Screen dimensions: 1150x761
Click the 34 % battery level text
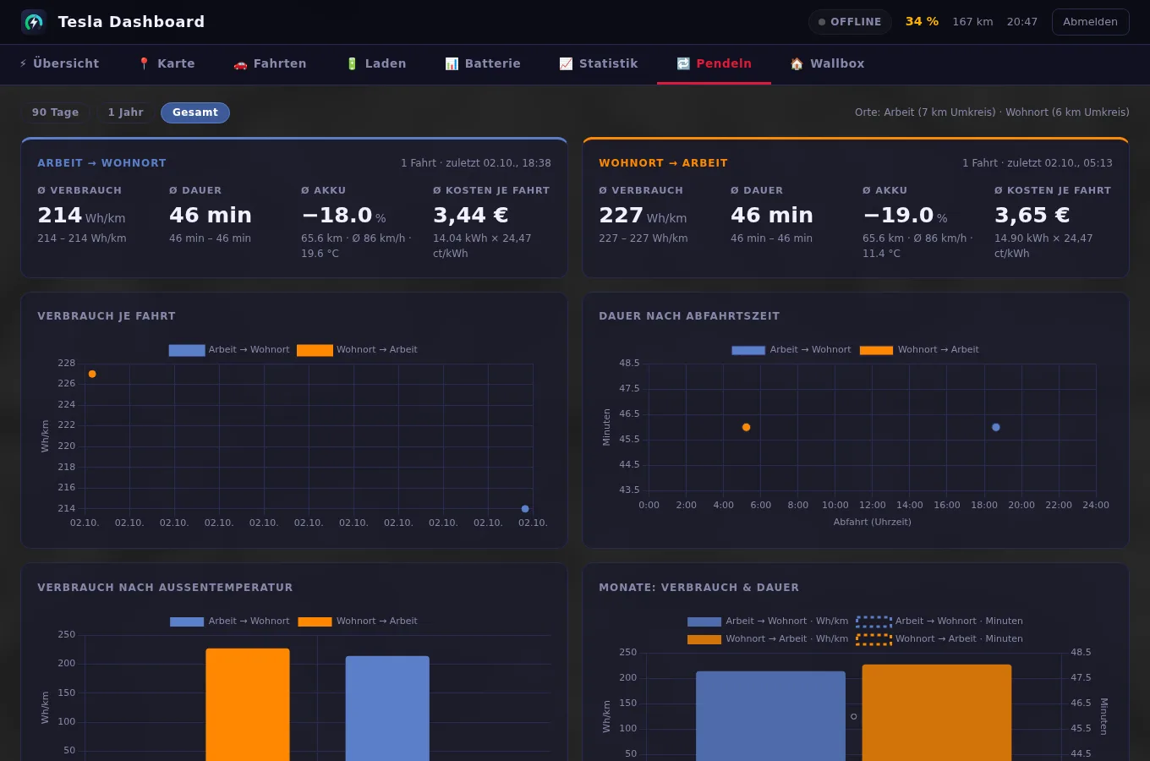pyautogui.click(x=922, y=22)
